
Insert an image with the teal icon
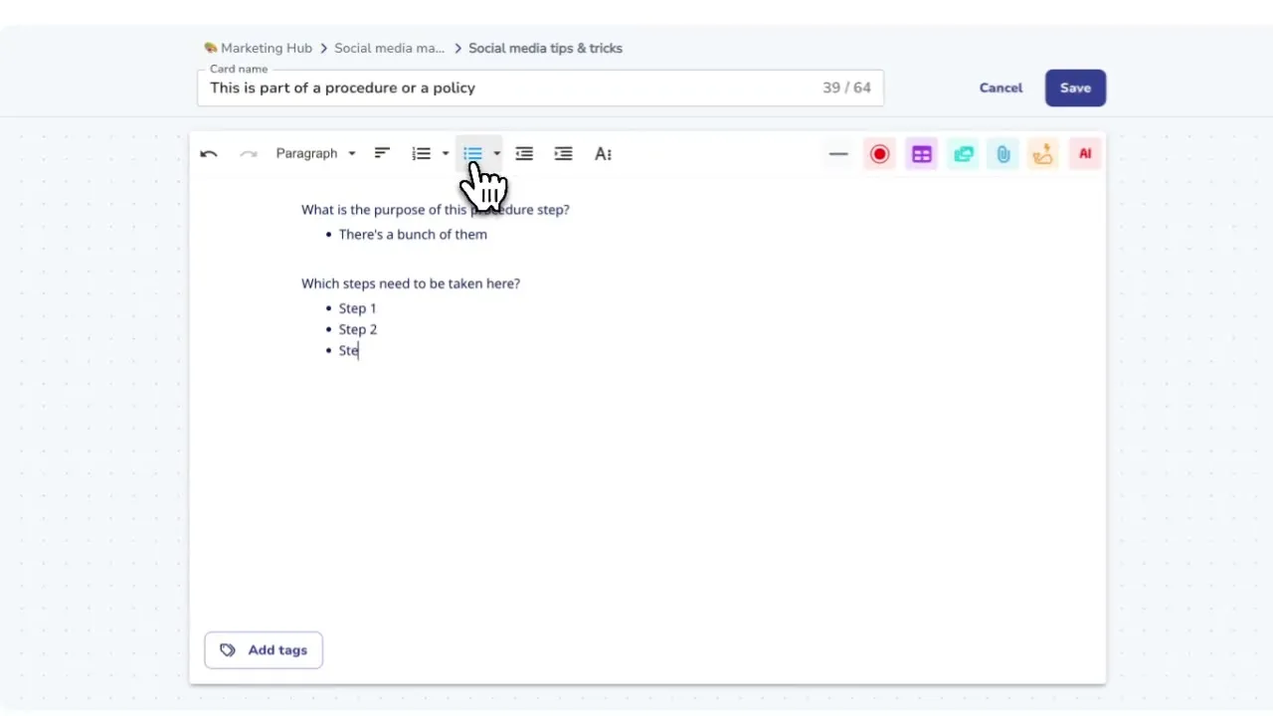tap(963, 154)
